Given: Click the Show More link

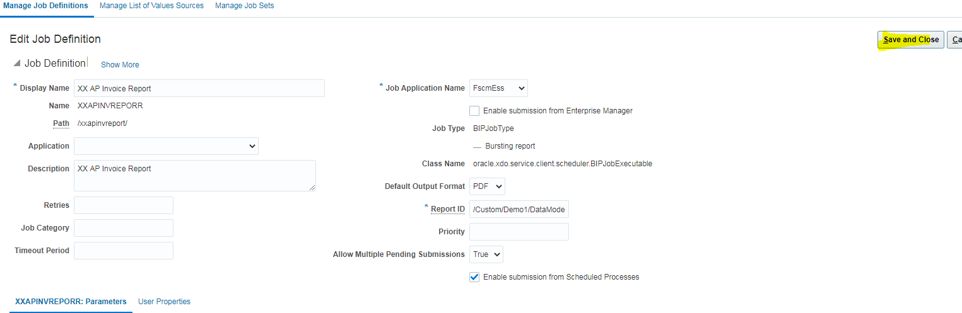Looking at the screenshot, I should point(120,65).
